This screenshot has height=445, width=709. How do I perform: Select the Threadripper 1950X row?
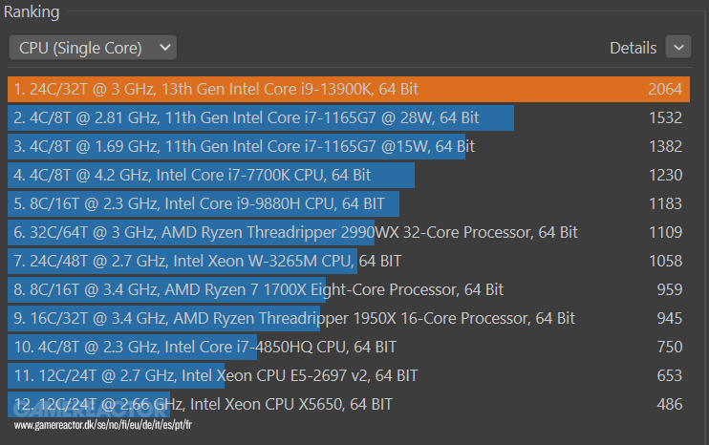[x=349, y=319]
